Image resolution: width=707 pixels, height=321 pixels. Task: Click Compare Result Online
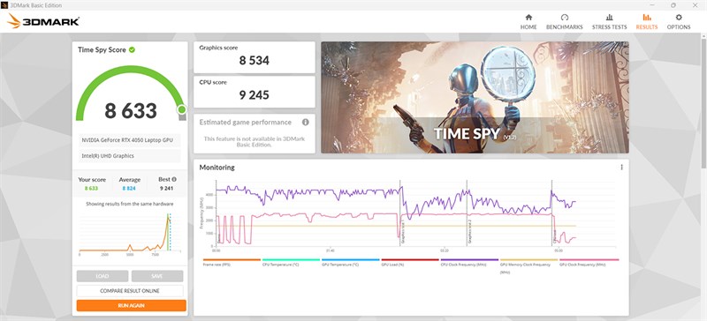130,291
